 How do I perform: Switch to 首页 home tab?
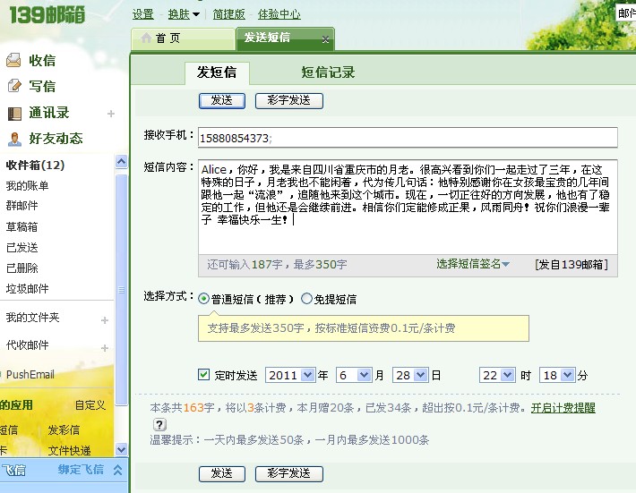[x=161, y=38]
